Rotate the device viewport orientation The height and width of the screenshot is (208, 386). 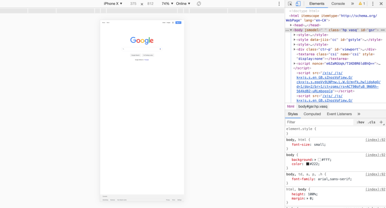[199, 4]
